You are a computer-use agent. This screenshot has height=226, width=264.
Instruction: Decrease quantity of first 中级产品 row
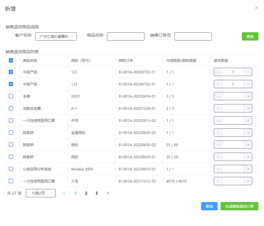click(218, 72)
